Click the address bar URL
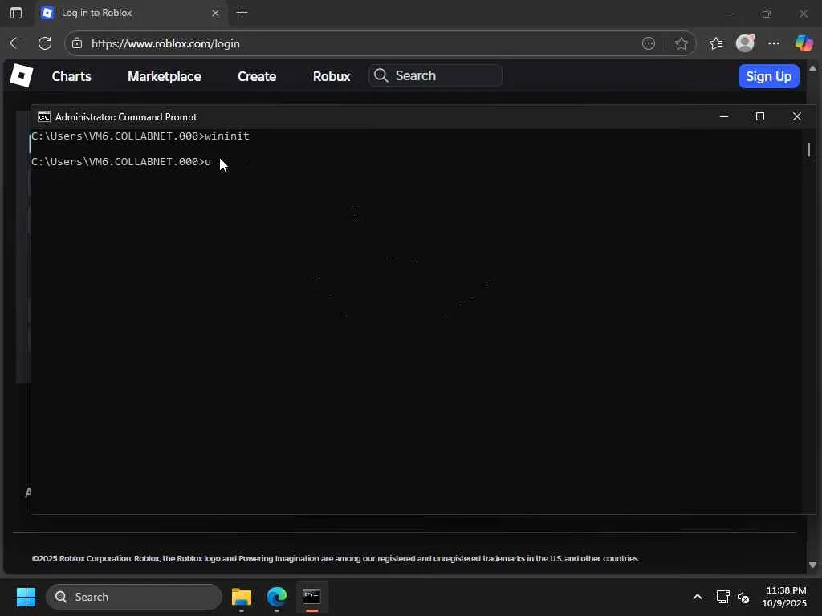Viewport: 822px width, 616px height. pos(165,43)
